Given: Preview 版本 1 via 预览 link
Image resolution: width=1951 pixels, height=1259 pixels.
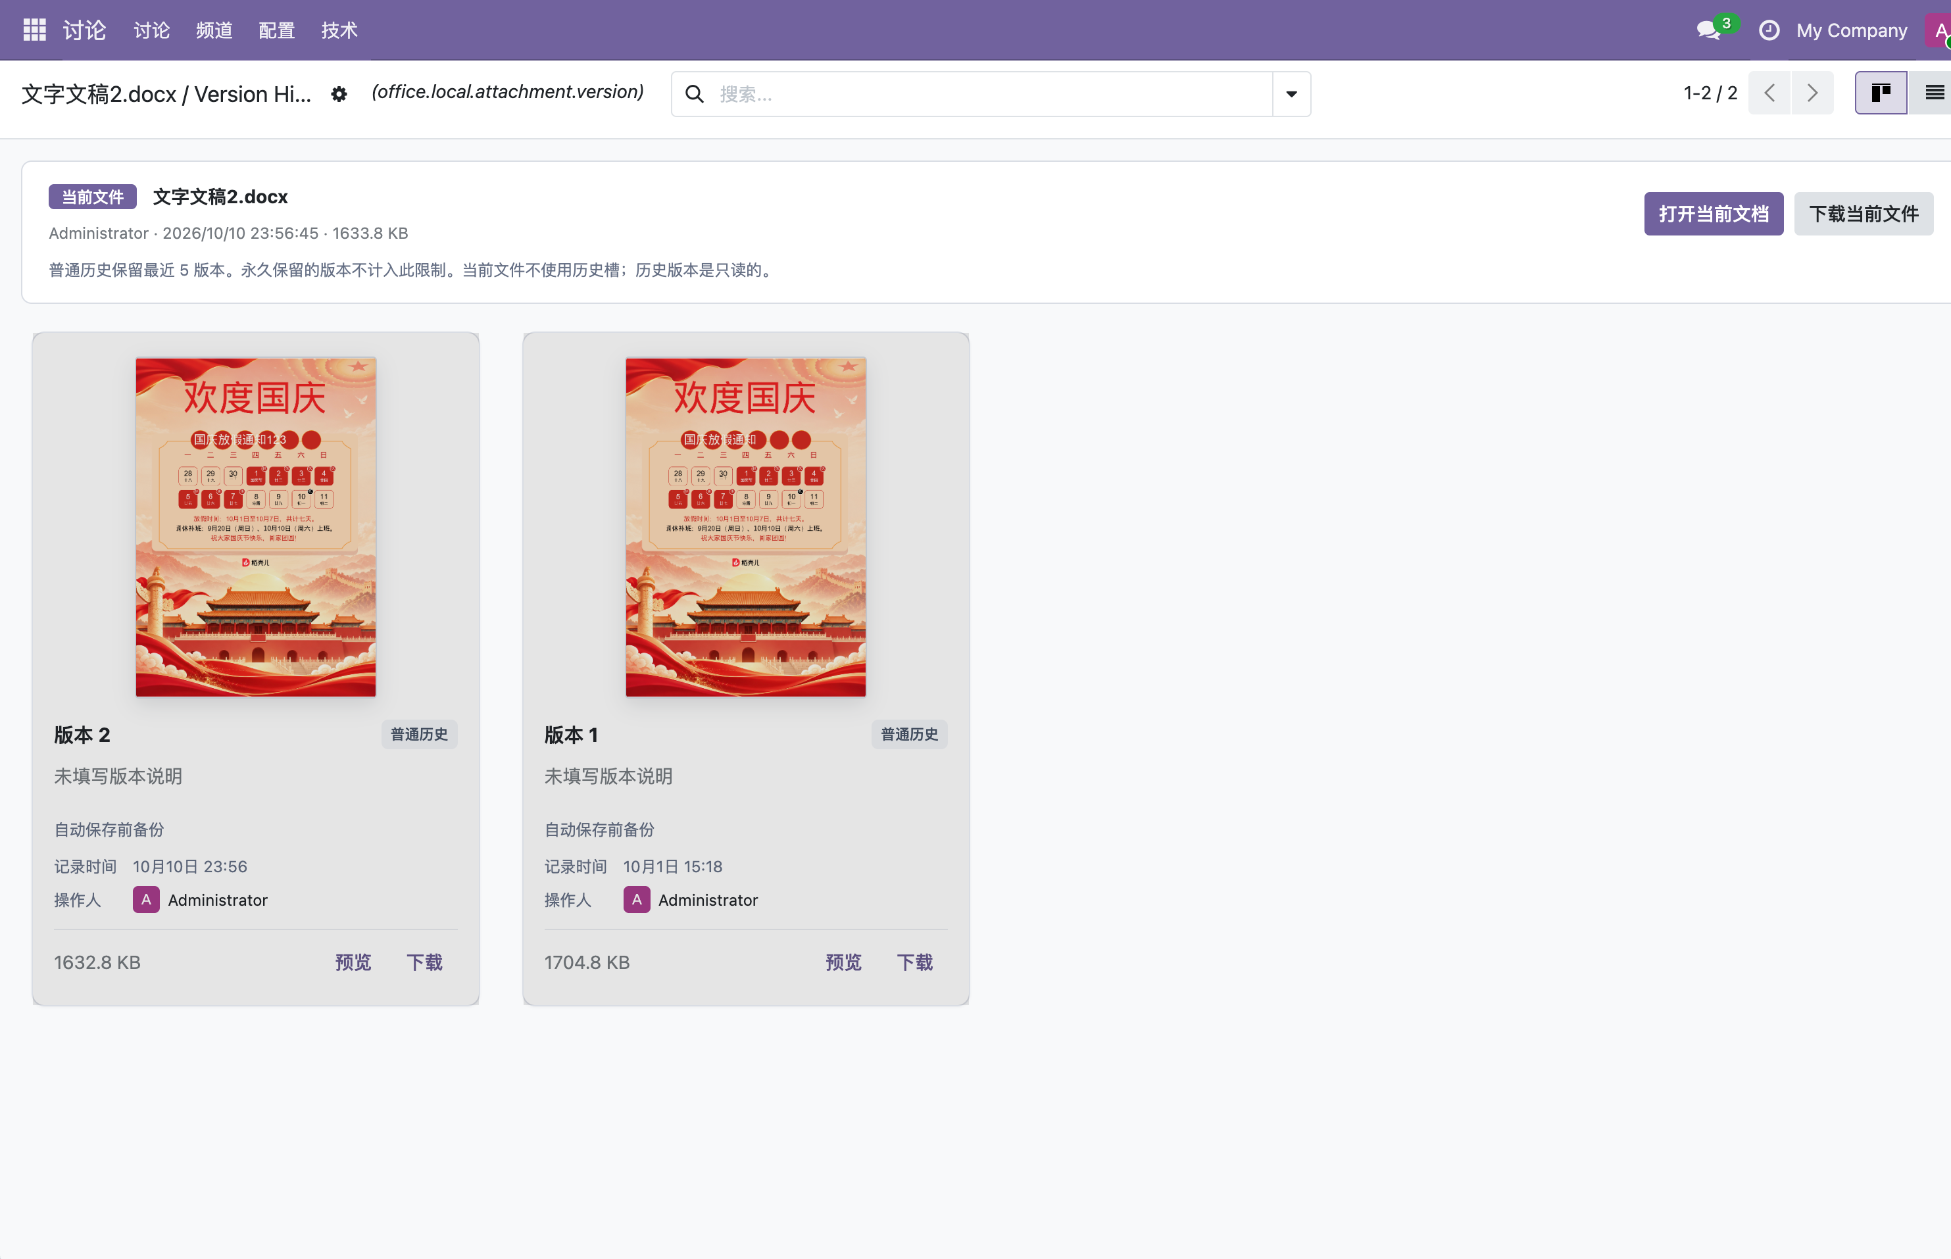Looking at the screenshot, I should tap(843, 962).
